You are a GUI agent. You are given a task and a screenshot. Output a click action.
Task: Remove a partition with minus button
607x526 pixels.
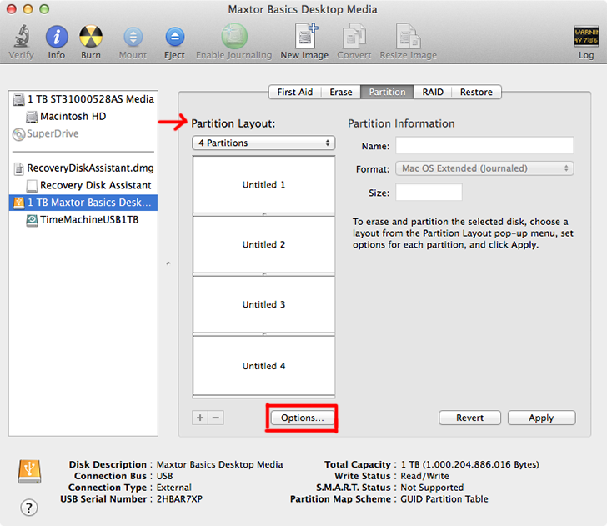click(216, 418)
